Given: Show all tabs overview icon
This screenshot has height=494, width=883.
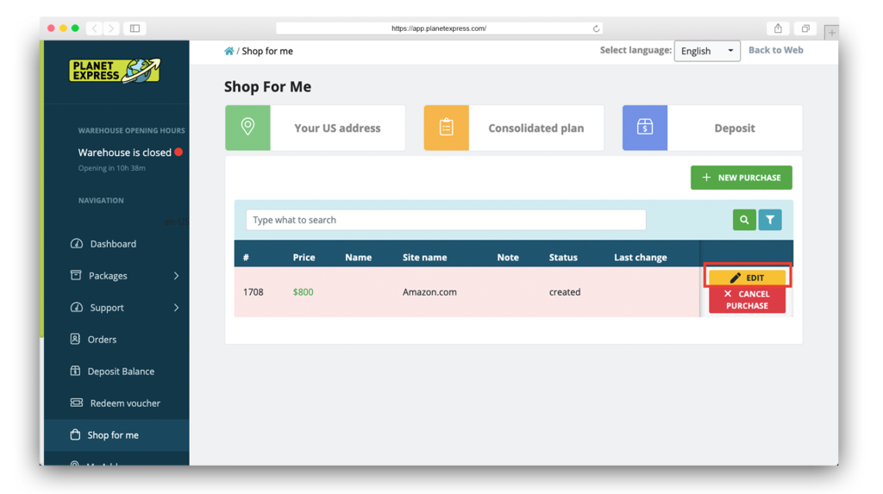Looking at the screenshot, I should pos(805,28).
